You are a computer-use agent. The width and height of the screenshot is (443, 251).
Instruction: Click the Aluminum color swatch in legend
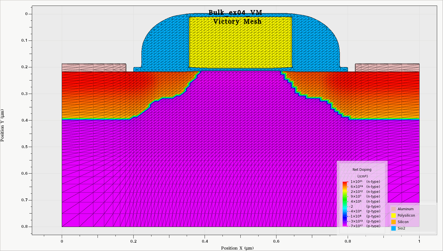[394, 209]
